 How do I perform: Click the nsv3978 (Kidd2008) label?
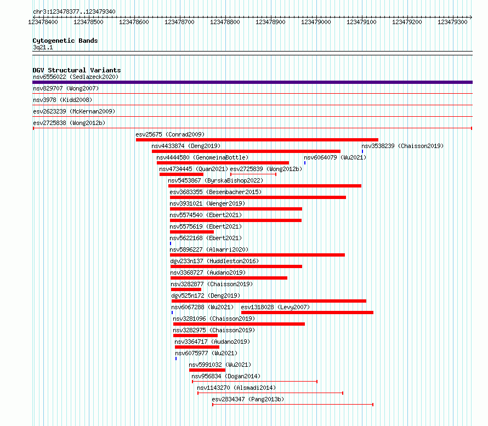click(63, 100)
